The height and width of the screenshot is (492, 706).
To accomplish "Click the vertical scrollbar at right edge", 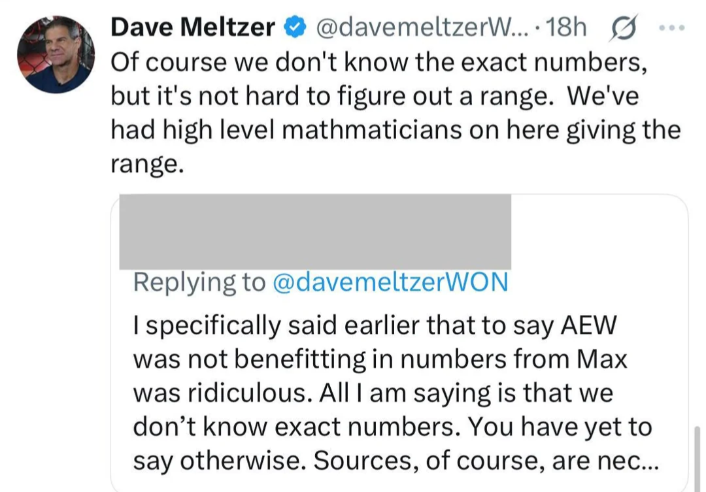I will click(x=698, y=457).
